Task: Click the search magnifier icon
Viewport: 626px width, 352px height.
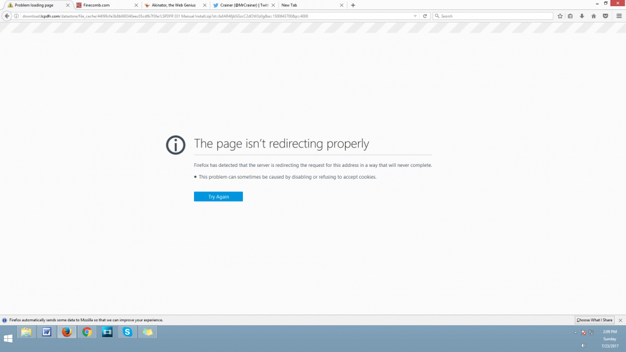Action: (x=437, y=16)
